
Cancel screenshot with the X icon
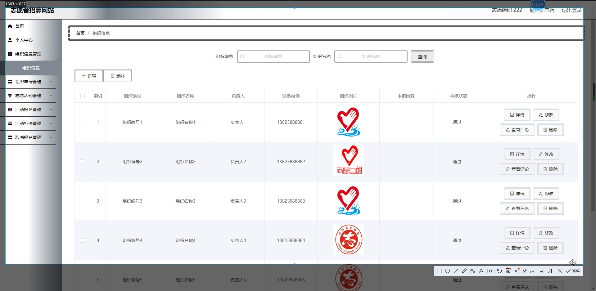(560, 271)
